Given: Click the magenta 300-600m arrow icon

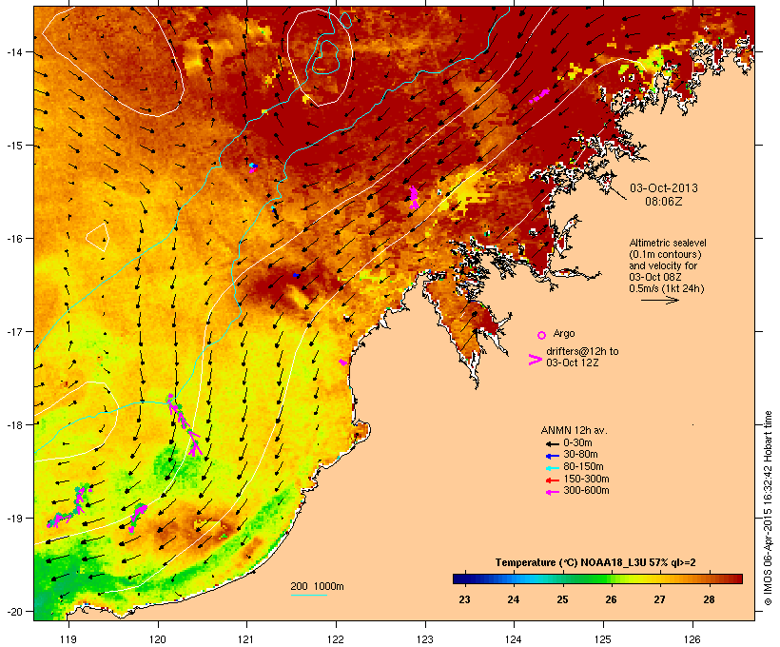Looking at the screenshot, I should [x=552, y=492].
